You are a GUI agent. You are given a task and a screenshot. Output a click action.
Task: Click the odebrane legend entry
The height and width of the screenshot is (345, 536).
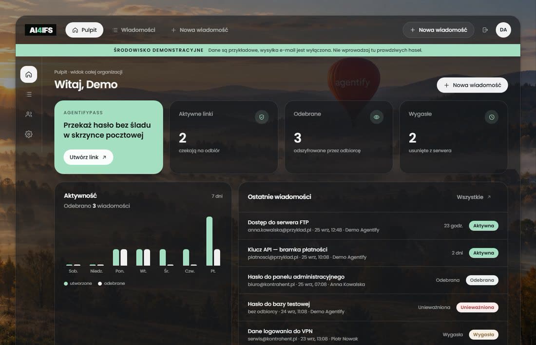(112, 284)
